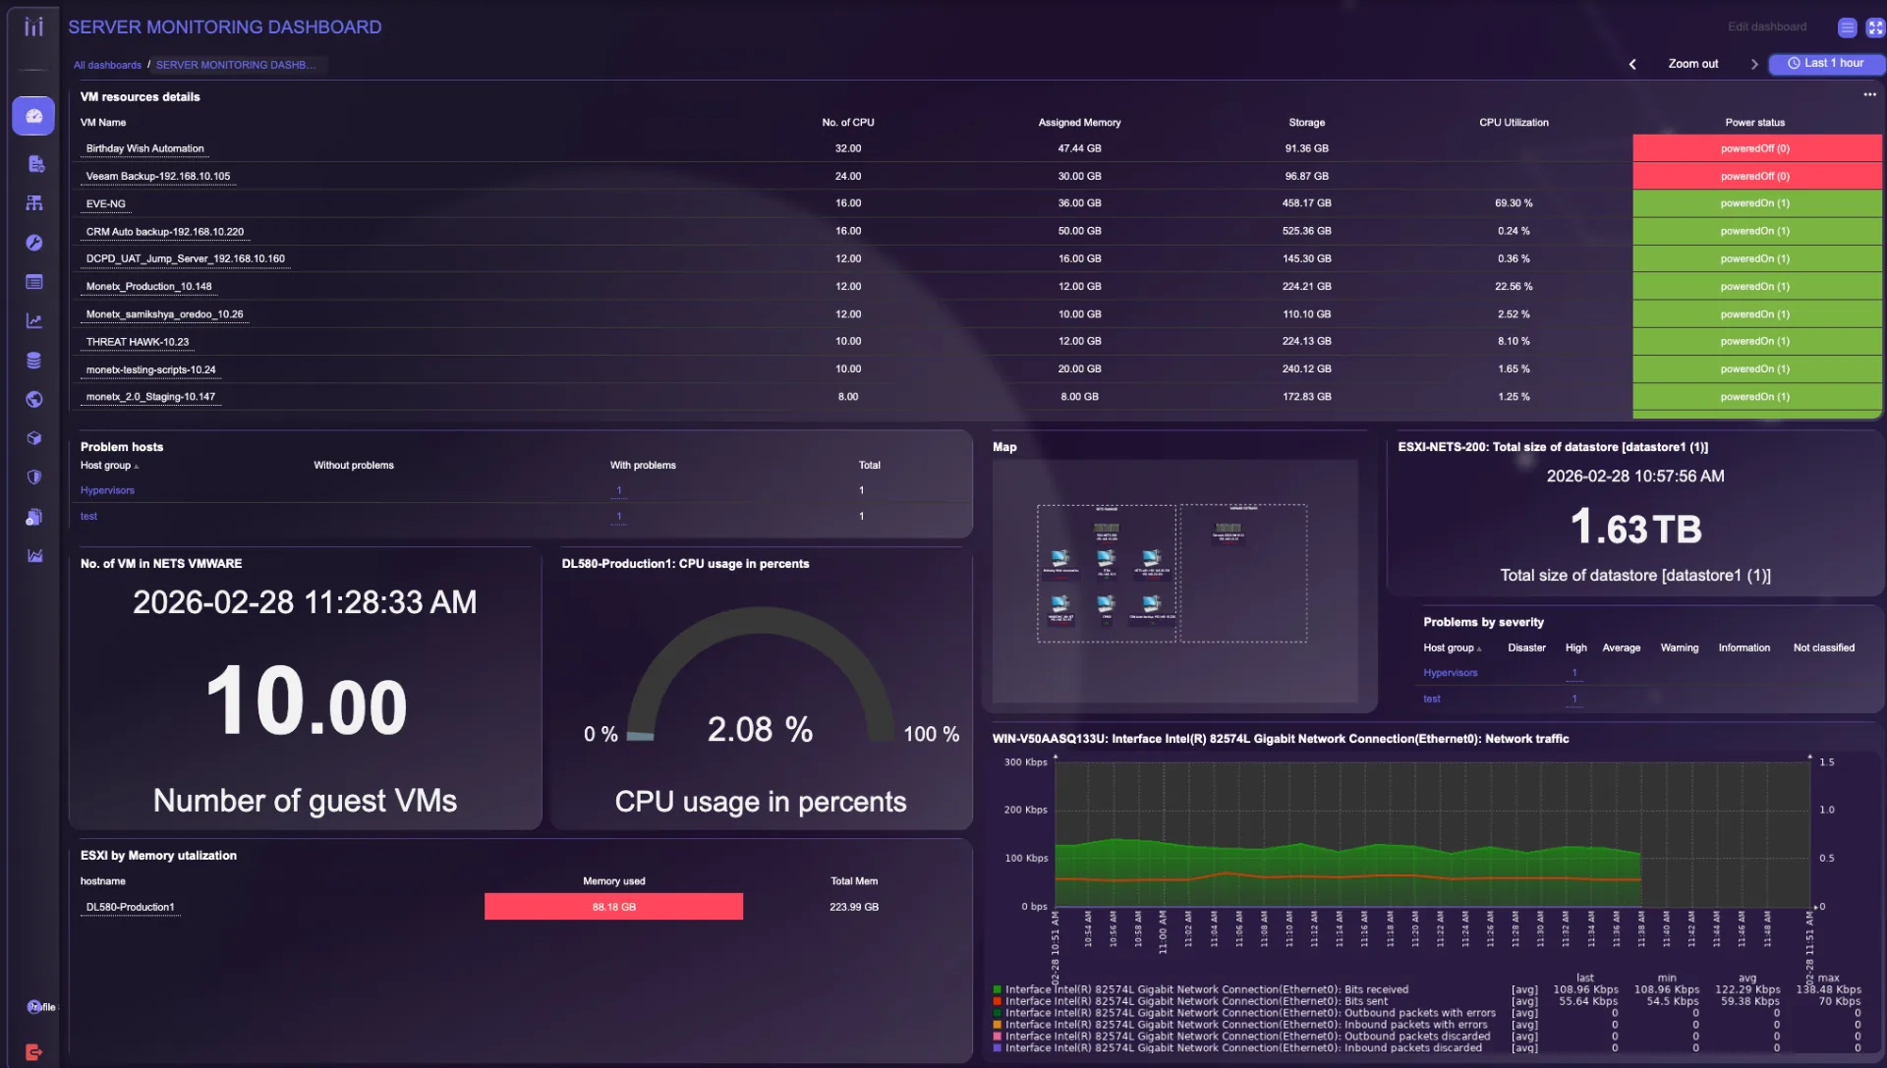This screenshot has width=1887, height=1068.
Task: Click the Network traffic graph area
Action: click(1432, 833)
